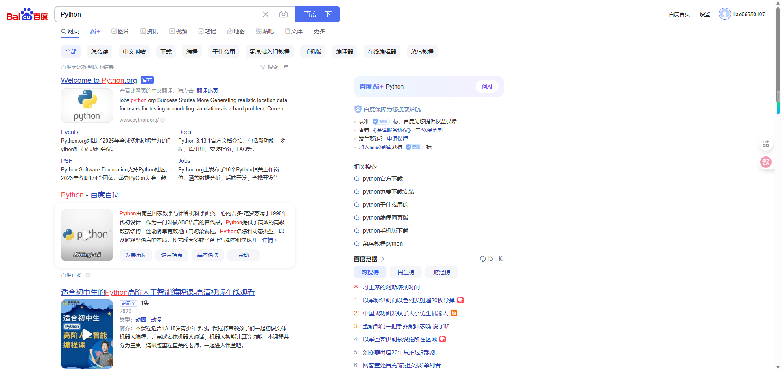The width and height of the screenshot is (781, 370).
Task: Click the Baidu logo
Action: (27, 14)
